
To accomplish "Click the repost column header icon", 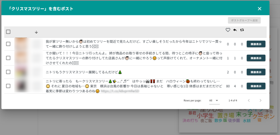I will click(242, 30).
